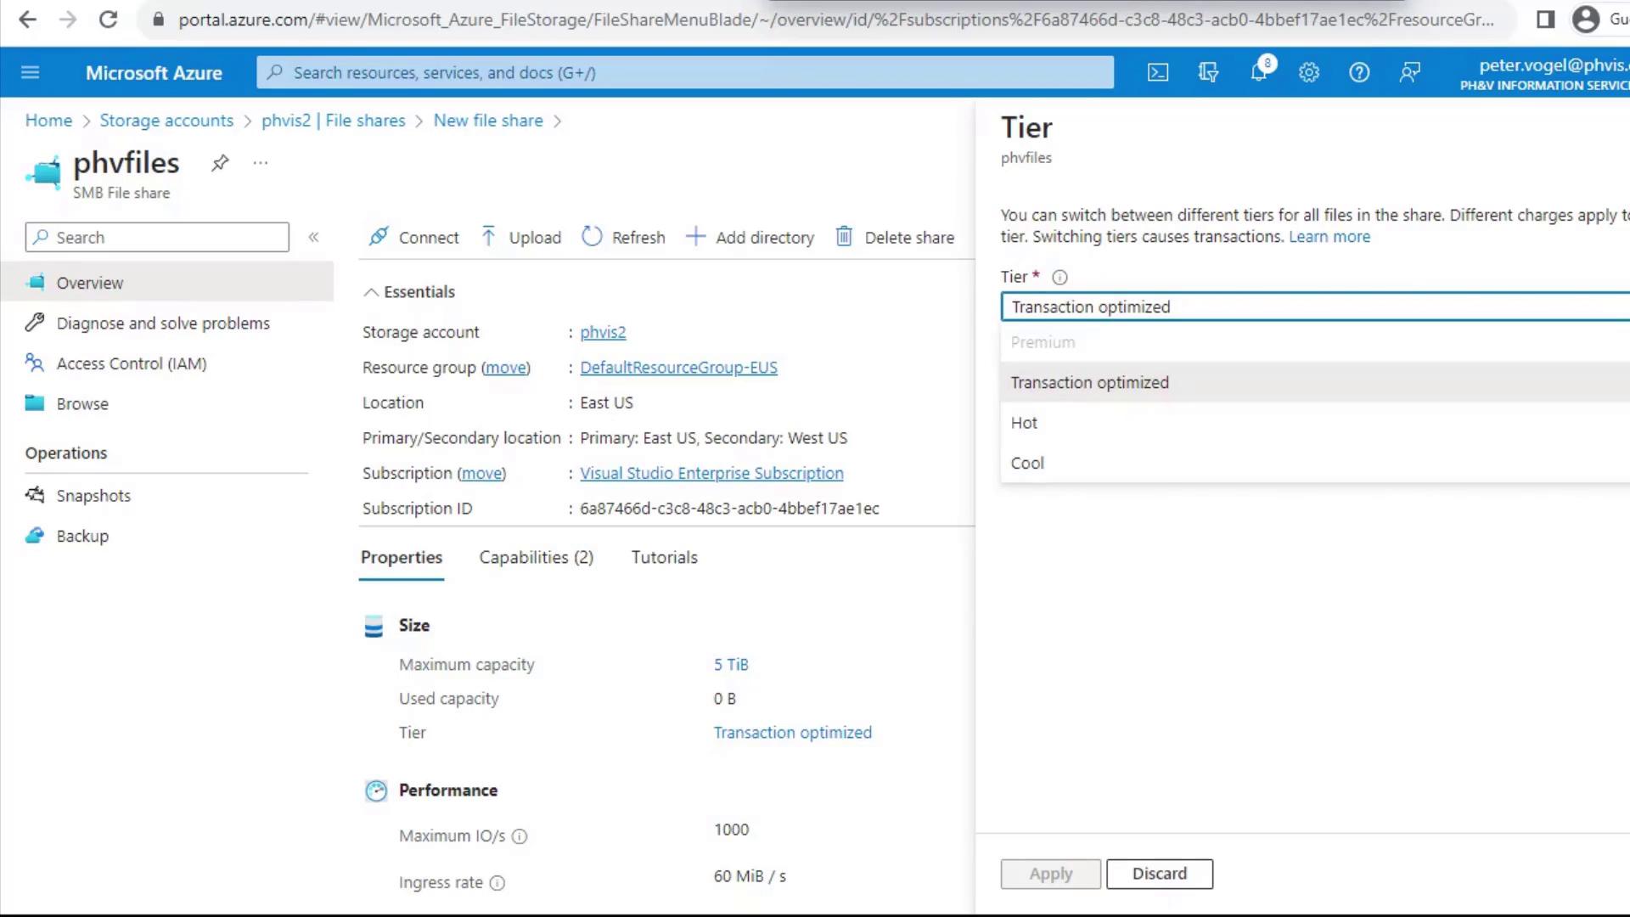Screen dimensions: 1630x917
Task: Click the notifications bell icon
Action: point(1259,73)
